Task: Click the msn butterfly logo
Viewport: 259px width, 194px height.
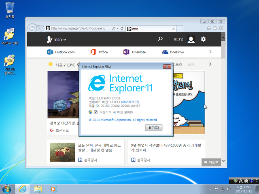Action: [49, 40]
